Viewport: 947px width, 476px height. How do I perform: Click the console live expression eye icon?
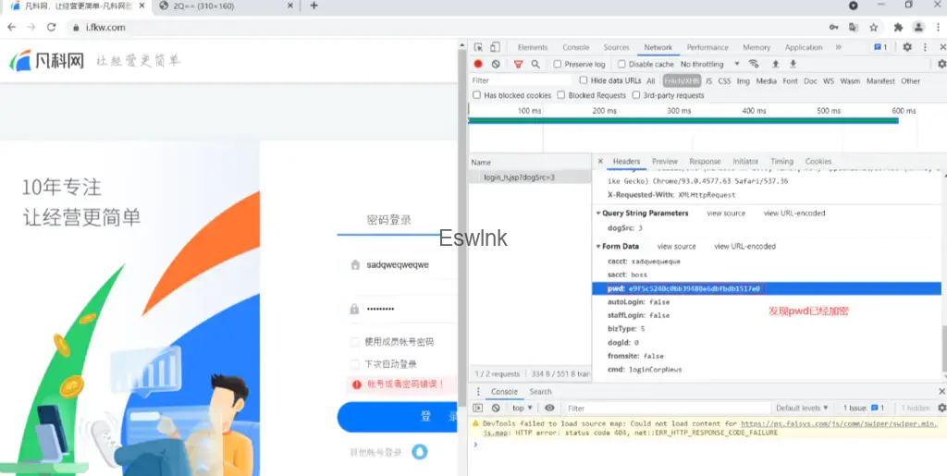click(549, 408)
